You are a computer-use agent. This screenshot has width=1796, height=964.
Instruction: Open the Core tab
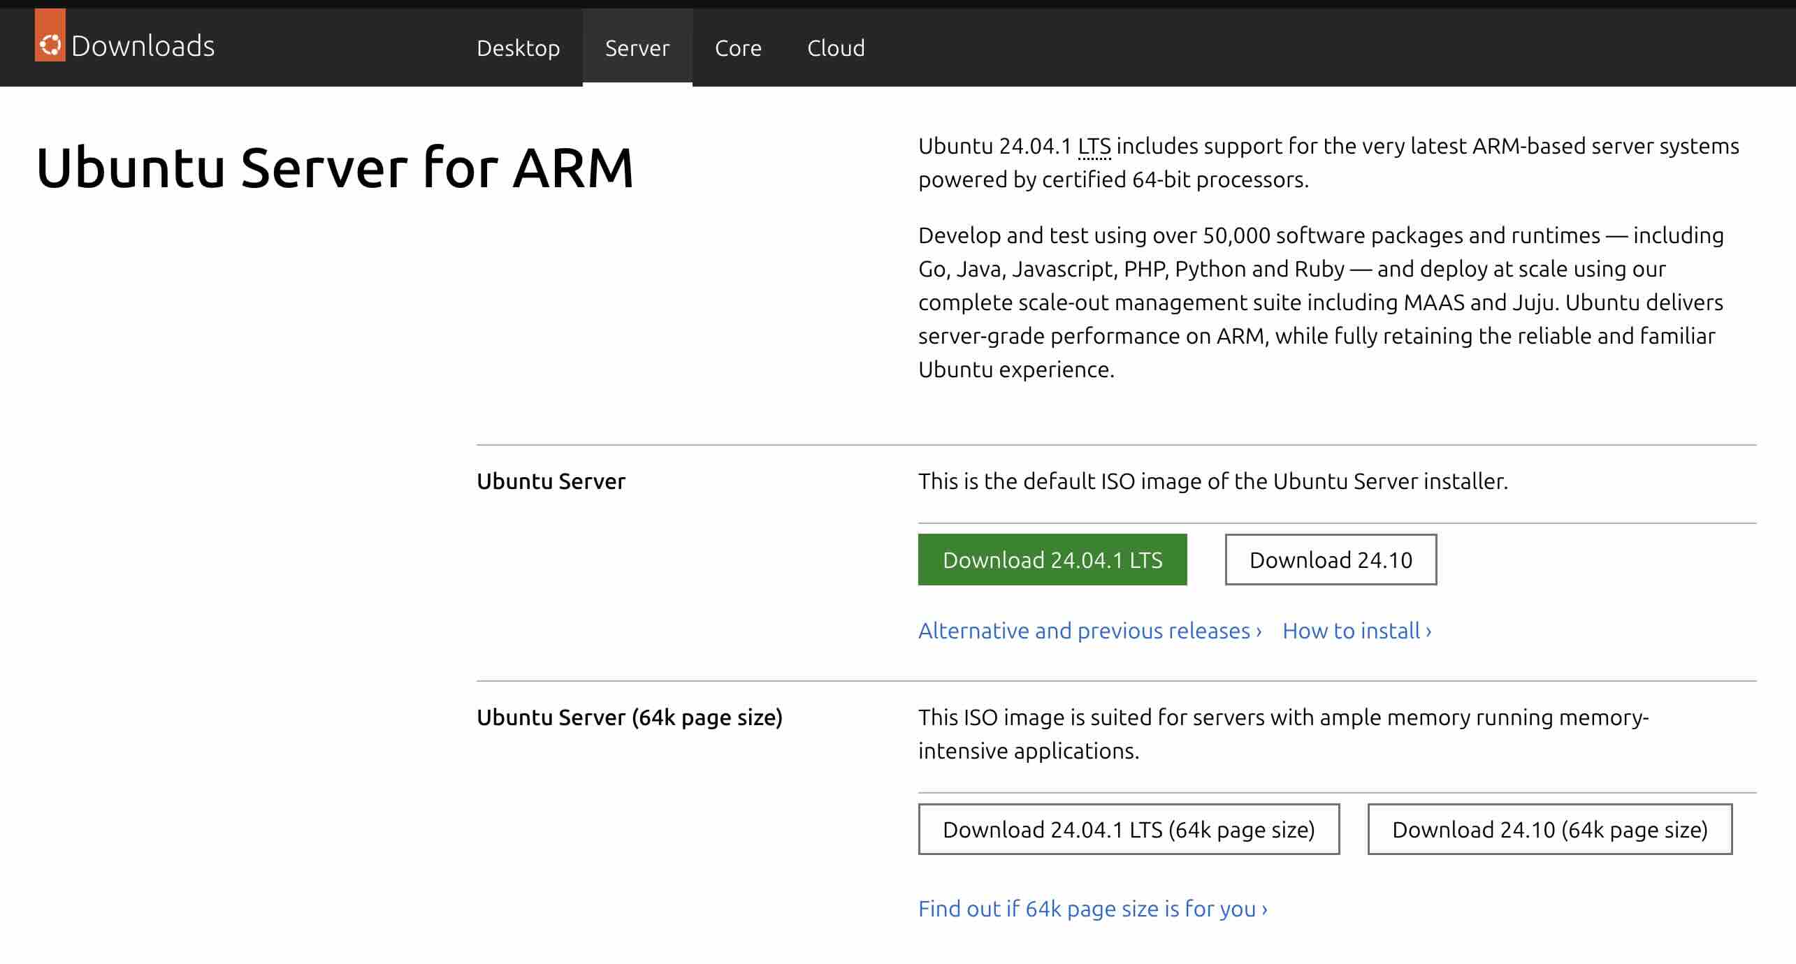(739, 48)
